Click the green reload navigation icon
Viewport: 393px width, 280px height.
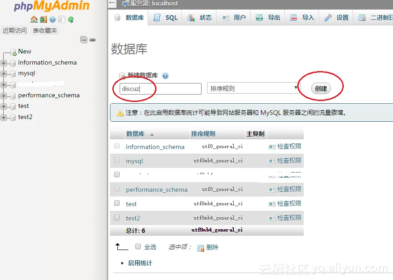coord(71,19)
